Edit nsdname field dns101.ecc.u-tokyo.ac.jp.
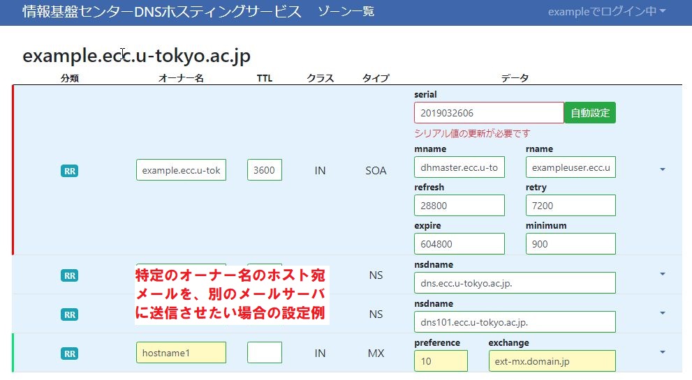692x380 pixels. (x=515, y=322)
